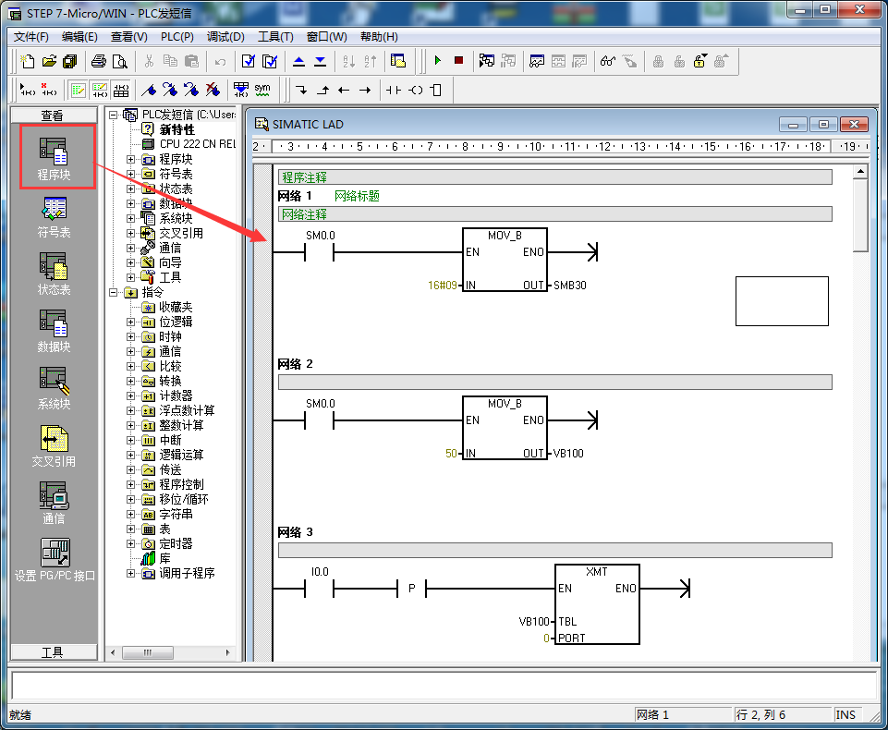888x730 pixels.
Task: Open print preview from the toolbar
Action: pos(120,61)
